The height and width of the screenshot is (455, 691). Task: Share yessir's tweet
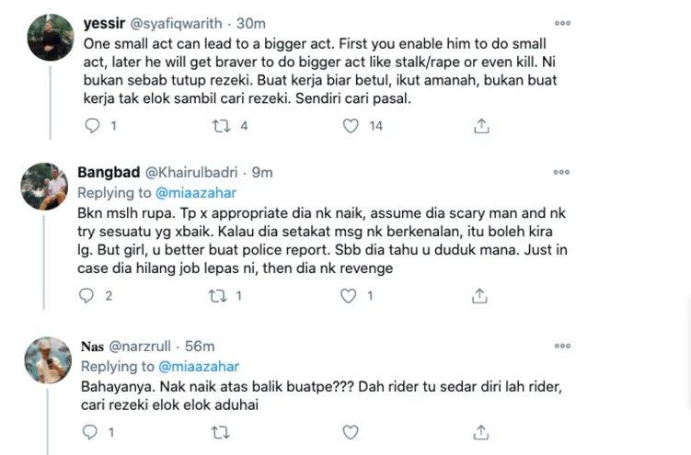[479, 127]
